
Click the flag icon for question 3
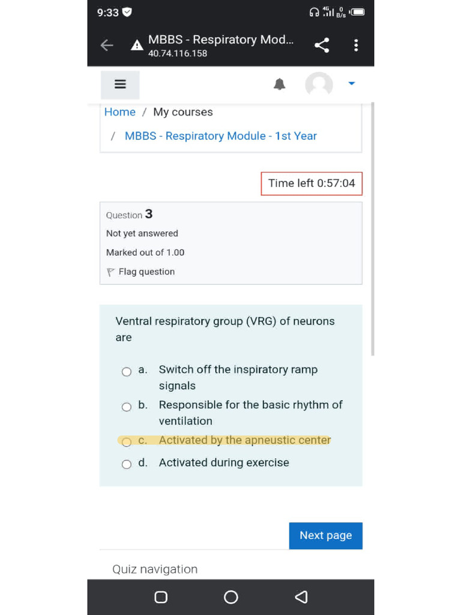pos(110,272)
